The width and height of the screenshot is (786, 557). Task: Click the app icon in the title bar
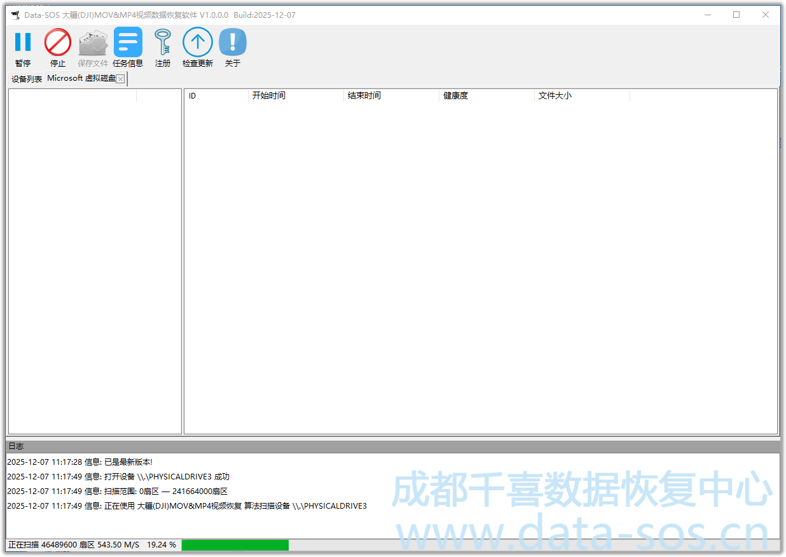[15, 15]
